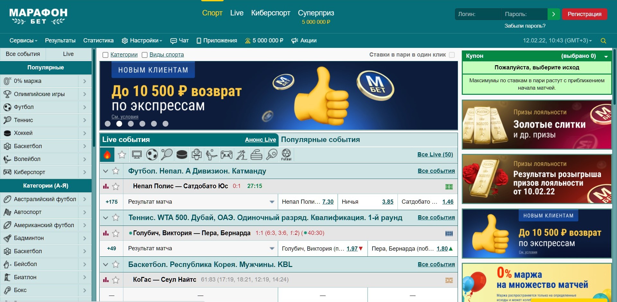
Task: Enable one-click pair betting checkbox
Action: 452,55
